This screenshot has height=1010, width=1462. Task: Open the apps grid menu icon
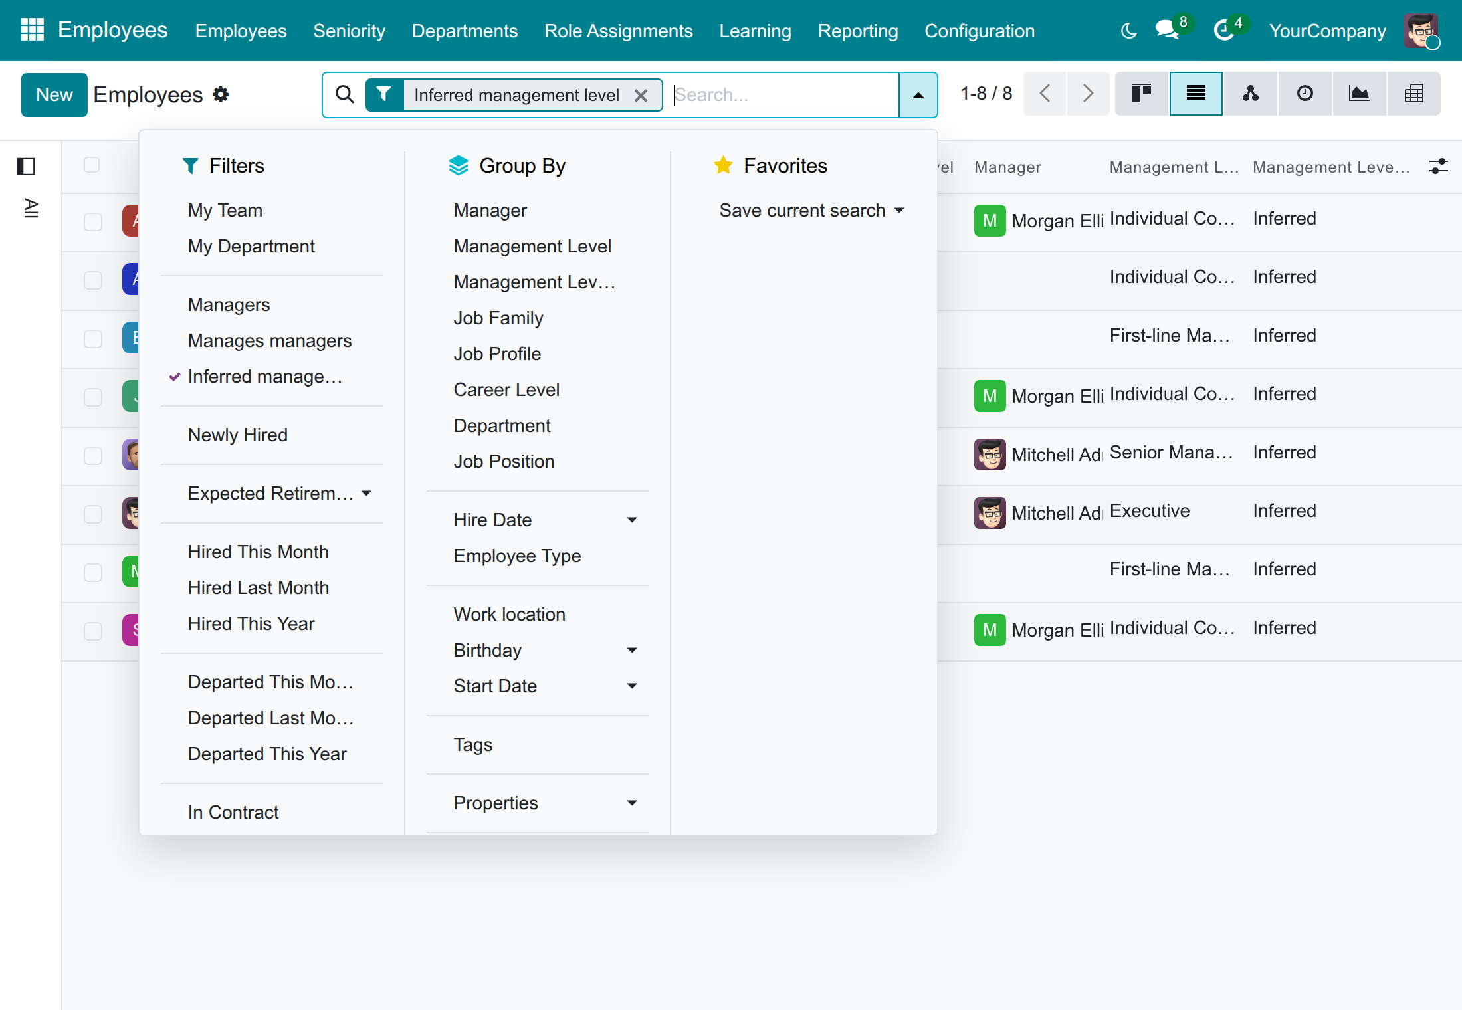(33, 30)
